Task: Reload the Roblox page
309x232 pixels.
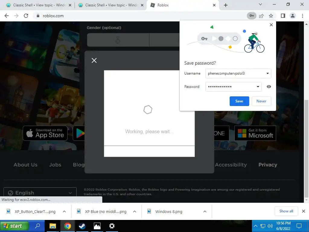Action: [x=26, y=16]
